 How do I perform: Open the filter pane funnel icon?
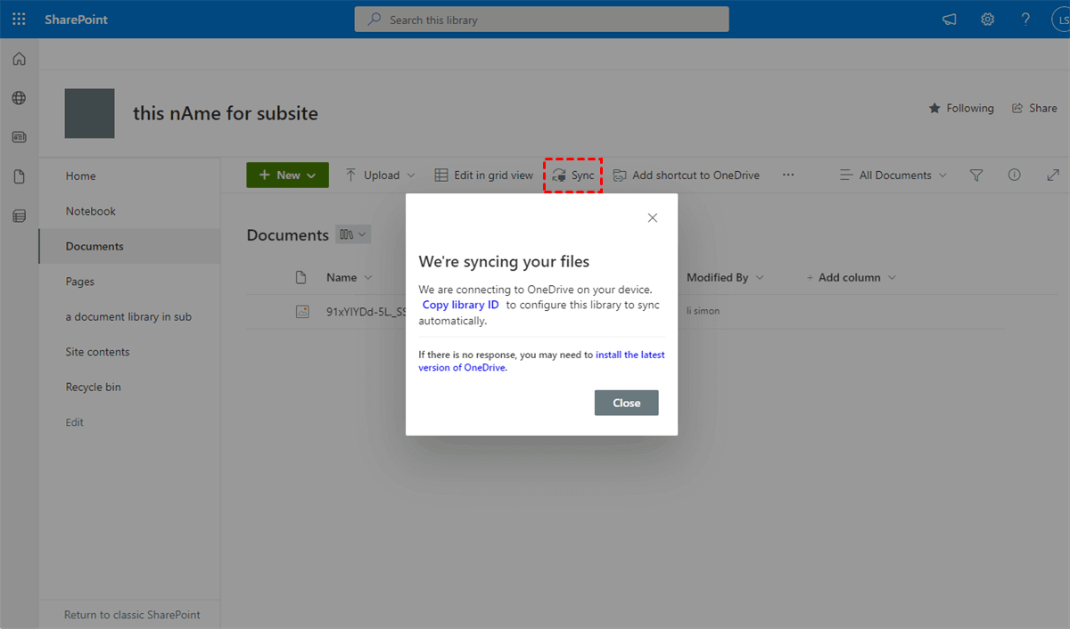[975, 175]
